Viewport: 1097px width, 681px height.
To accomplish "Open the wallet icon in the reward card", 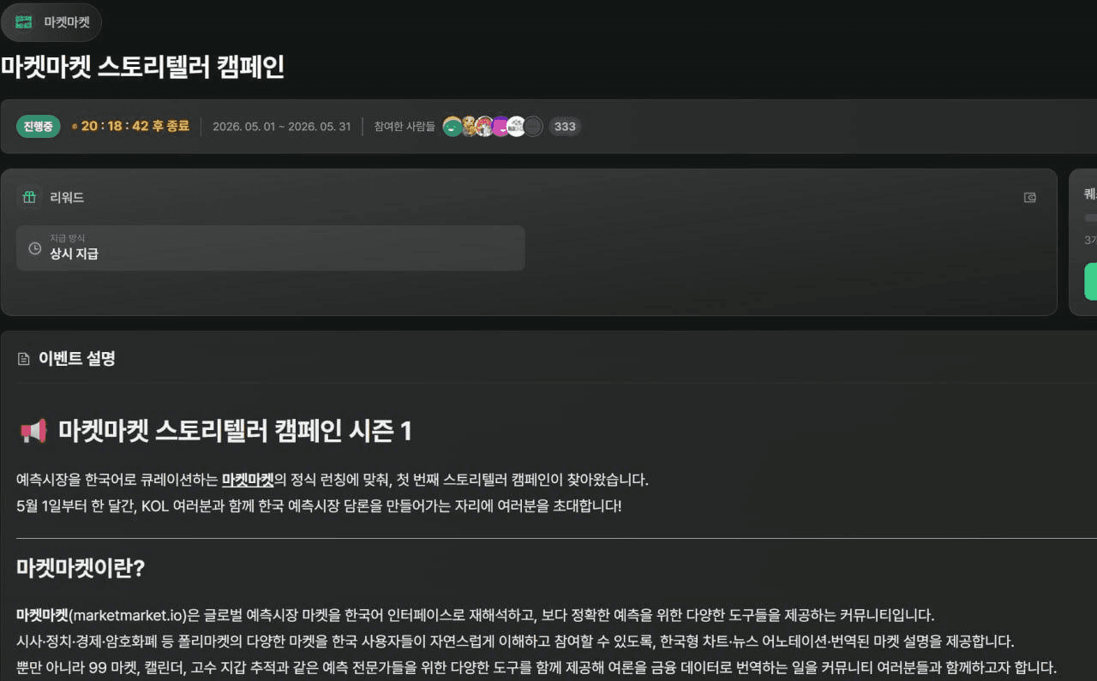I will click(1030, 198).
